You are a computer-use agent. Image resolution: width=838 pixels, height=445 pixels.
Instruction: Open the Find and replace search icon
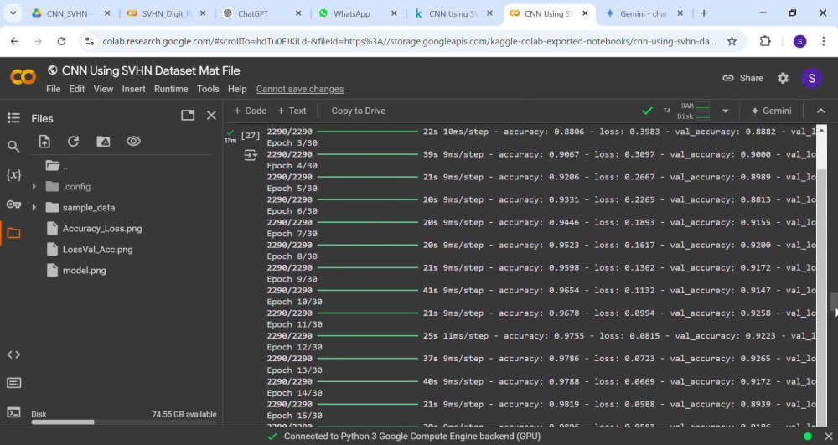pos(13,147)
